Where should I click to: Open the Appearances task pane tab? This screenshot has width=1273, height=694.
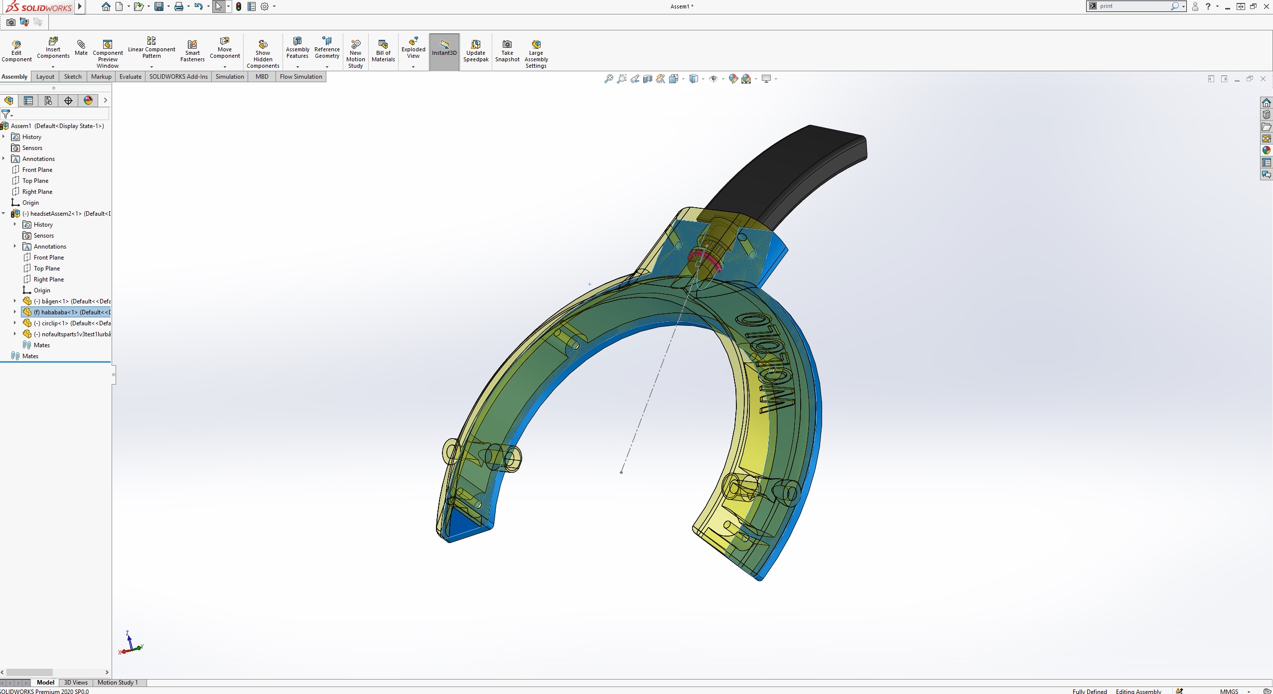(1267, 150)
